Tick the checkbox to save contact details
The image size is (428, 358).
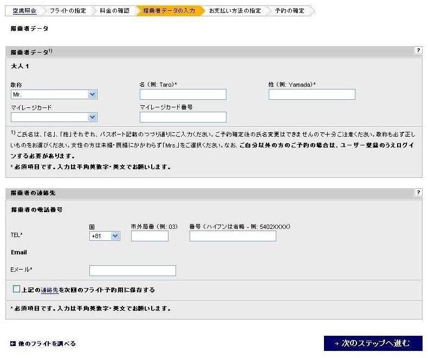tap(16, 289)
